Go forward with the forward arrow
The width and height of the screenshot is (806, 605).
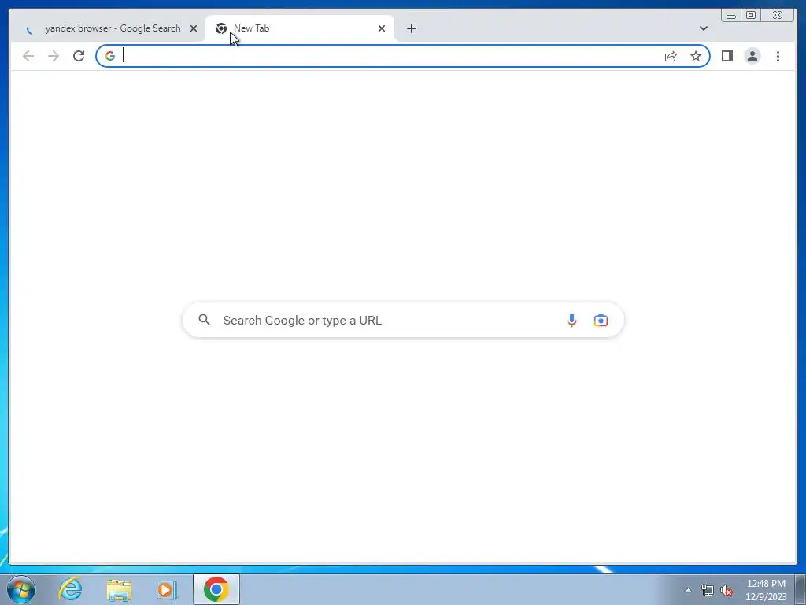click(x=54, y=56)
